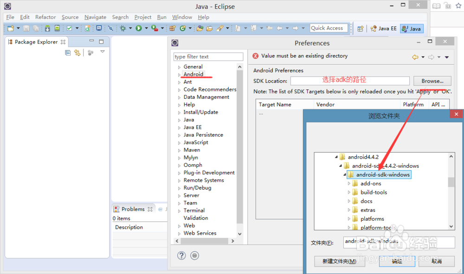Screen dimensions: 464x274
Task: Expand the Android preferences node
Action: pos(179,75)
